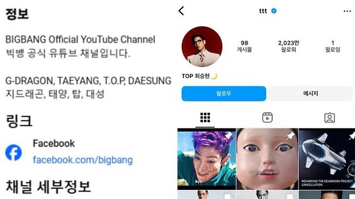This screenshot has height=199, width=355.
Task: Go back using the left chevron arrow
Action: pyautogui.click(x=181, y=11)
